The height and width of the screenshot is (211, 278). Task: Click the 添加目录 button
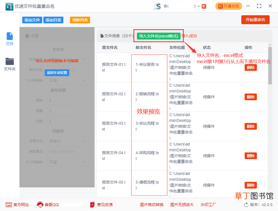point(53,20)
